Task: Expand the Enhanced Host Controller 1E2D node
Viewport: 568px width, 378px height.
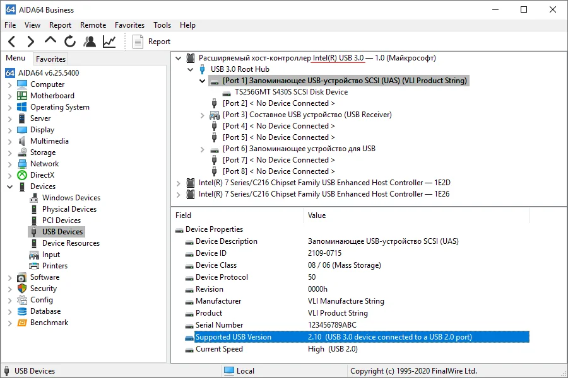Action: [178, 183]
